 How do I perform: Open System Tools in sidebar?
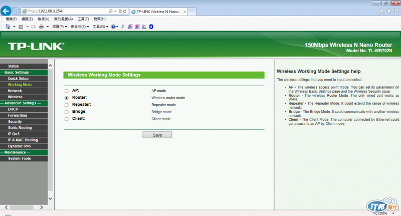(24, 158)
